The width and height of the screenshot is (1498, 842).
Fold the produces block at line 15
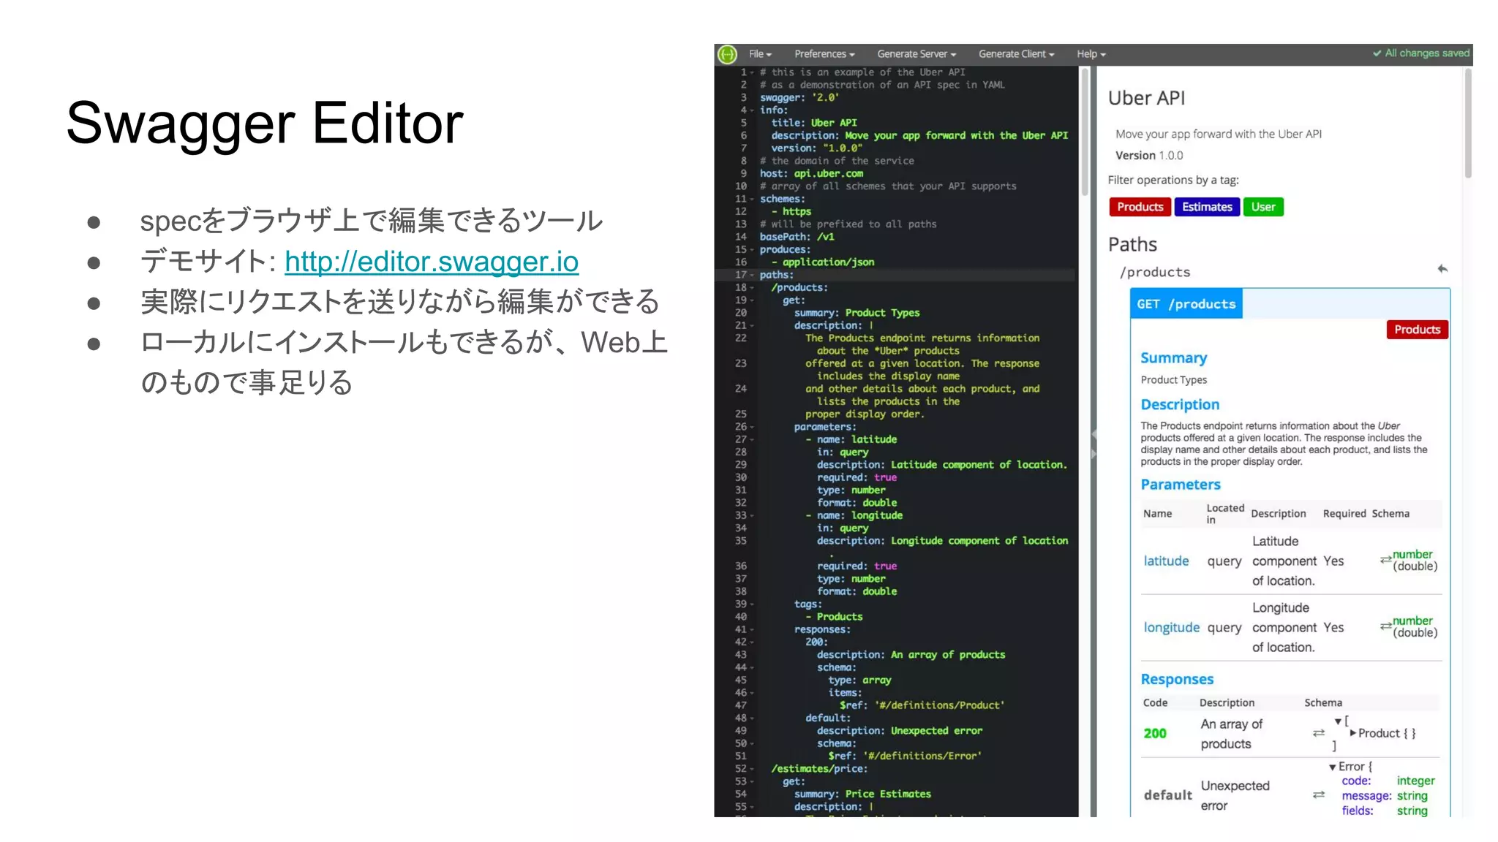(752, 250)
